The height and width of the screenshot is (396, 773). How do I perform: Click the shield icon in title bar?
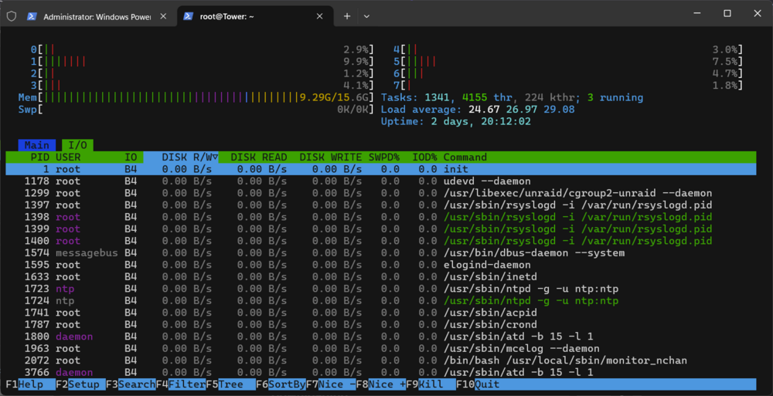(x=12, y=16)
